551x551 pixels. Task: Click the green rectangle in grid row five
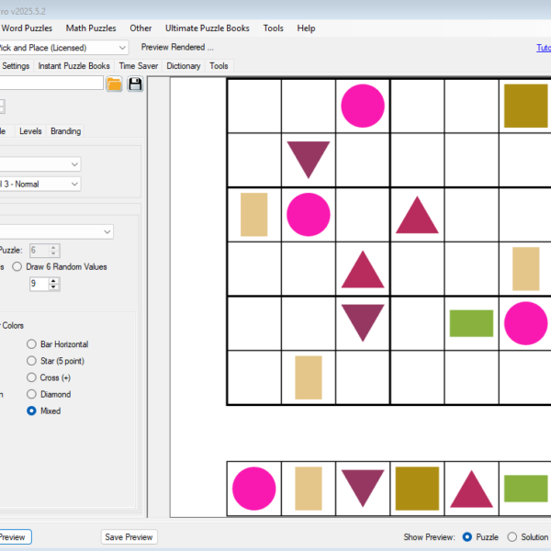point(471,323)
